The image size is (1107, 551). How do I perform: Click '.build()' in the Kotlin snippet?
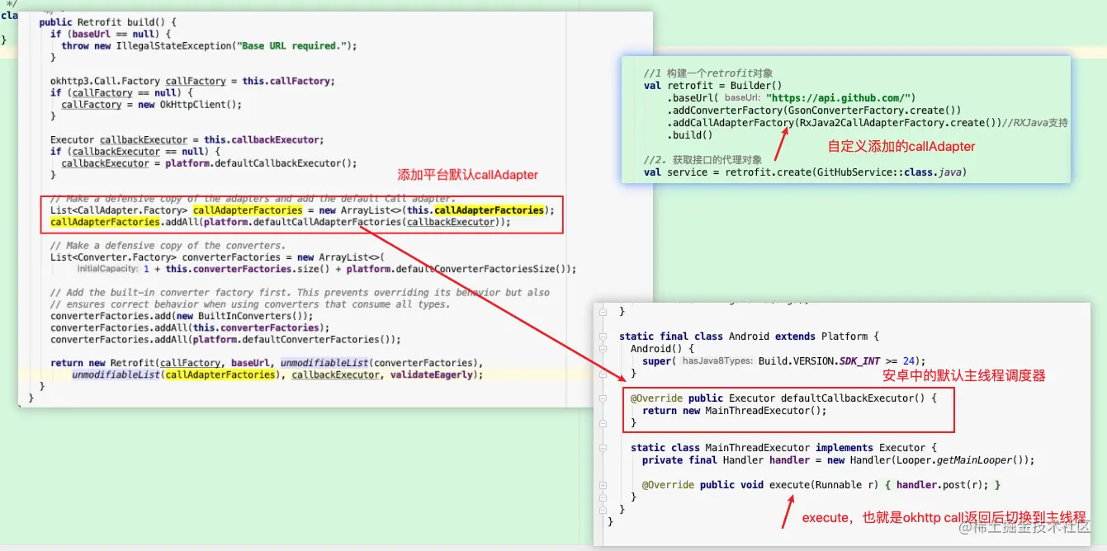coord(690,135)
